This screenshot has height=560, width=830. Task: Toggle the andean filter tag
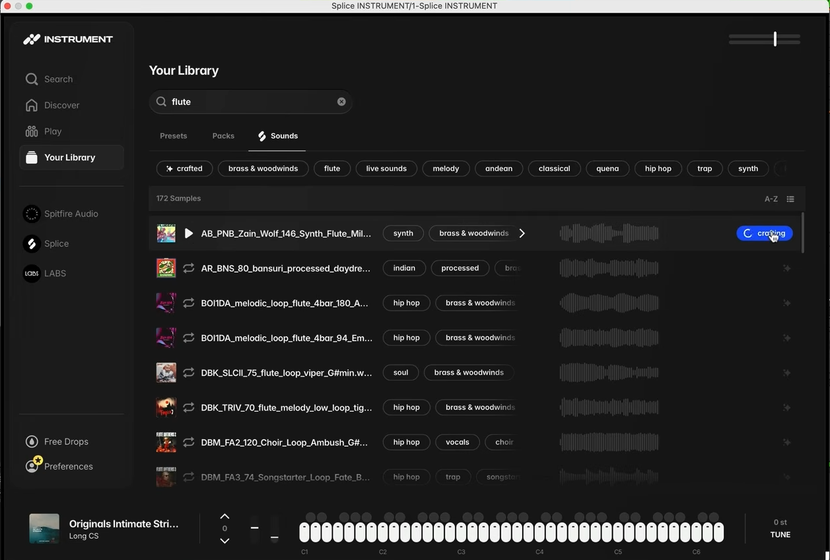pos(499,169)
